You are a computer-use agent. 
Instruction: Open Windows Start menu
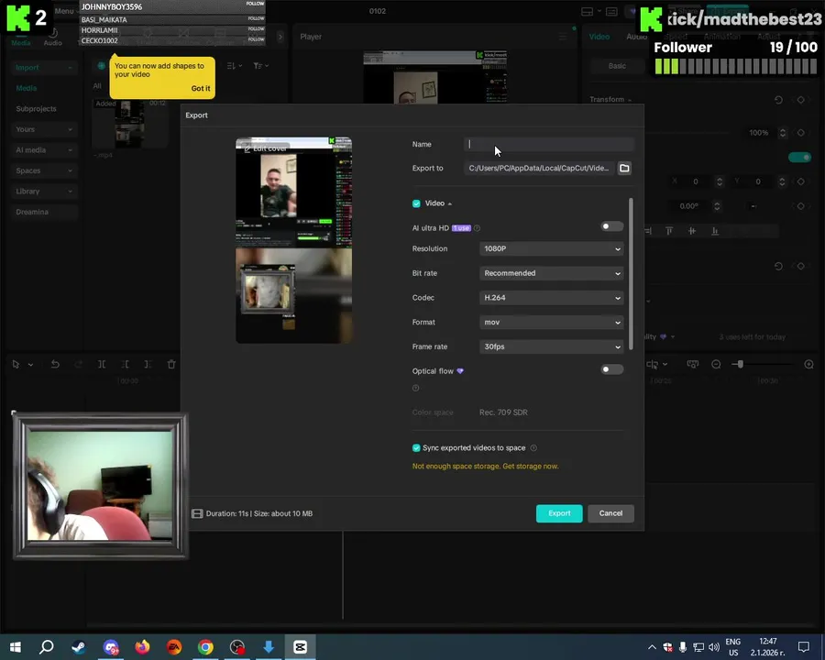16,647
